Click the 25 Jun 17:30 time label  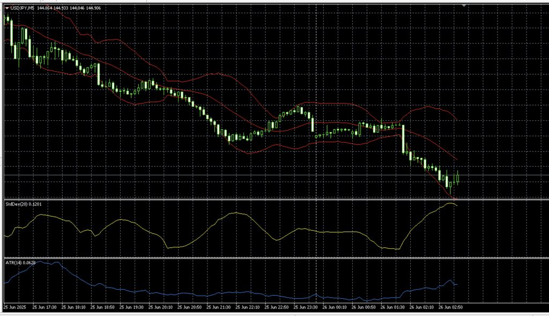tap(45, 307)
